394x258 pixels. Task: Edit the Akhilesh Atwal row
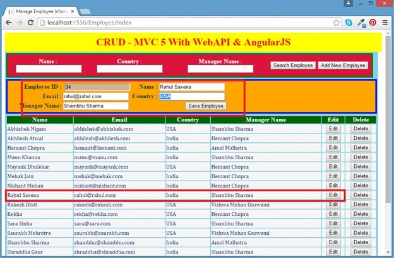pyautogui.click(x=333, y=138)
